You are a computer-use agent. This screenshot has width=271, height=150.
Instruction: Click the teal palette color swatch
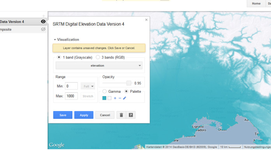[x=104, y=98]
